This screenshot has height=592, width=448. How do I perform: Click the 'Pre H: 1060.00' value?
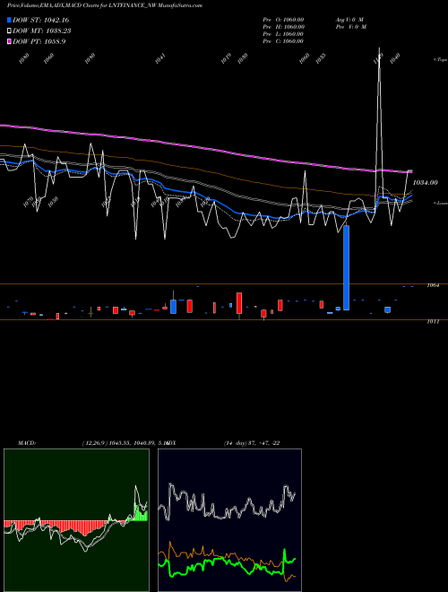coord(283,27)
